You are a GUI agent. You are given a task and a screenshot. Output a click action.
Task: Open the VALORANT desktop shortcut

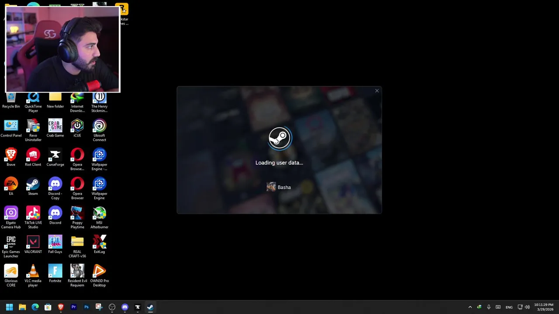tap(33, 245)
